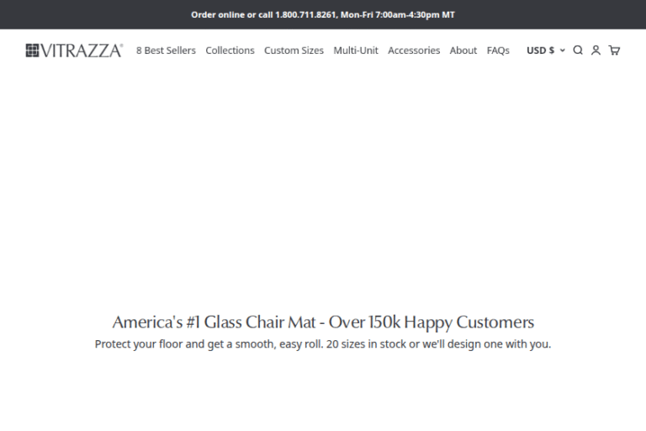Open the FAQs link
Screen dimensions: 646x431
click(498, 51)
